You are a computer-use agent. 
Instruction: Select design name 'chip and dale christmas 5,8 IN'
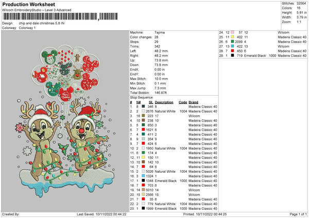point(42,23)
